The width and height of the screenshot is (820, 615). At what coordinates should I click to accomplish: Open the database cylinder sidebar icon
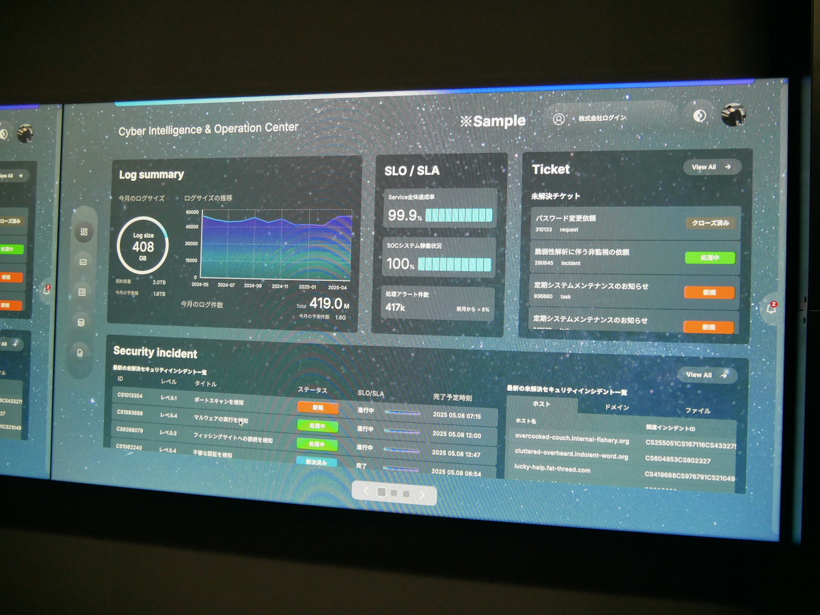(x=82, y=323)
